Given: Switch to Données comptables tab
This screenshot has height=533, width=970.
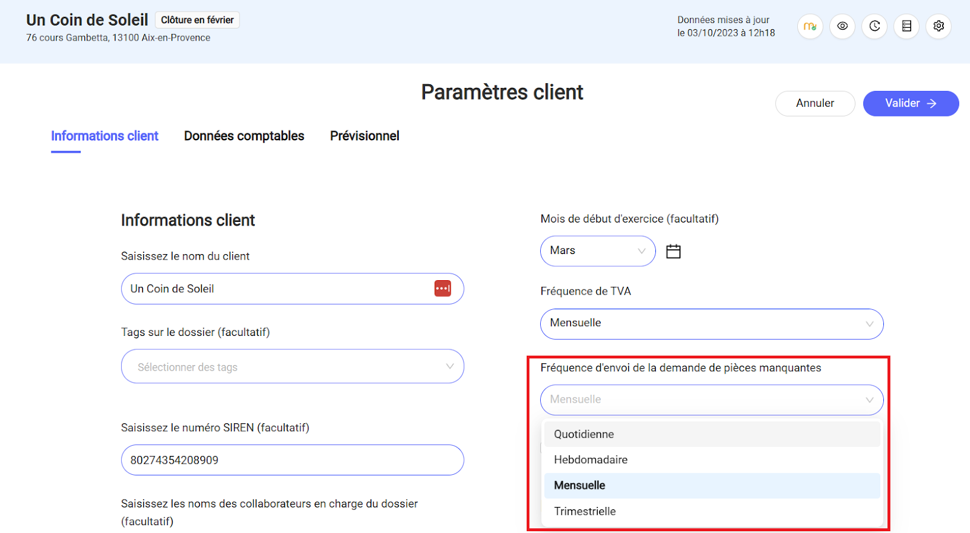Looking at the screenshot, I should click(244, 136).
